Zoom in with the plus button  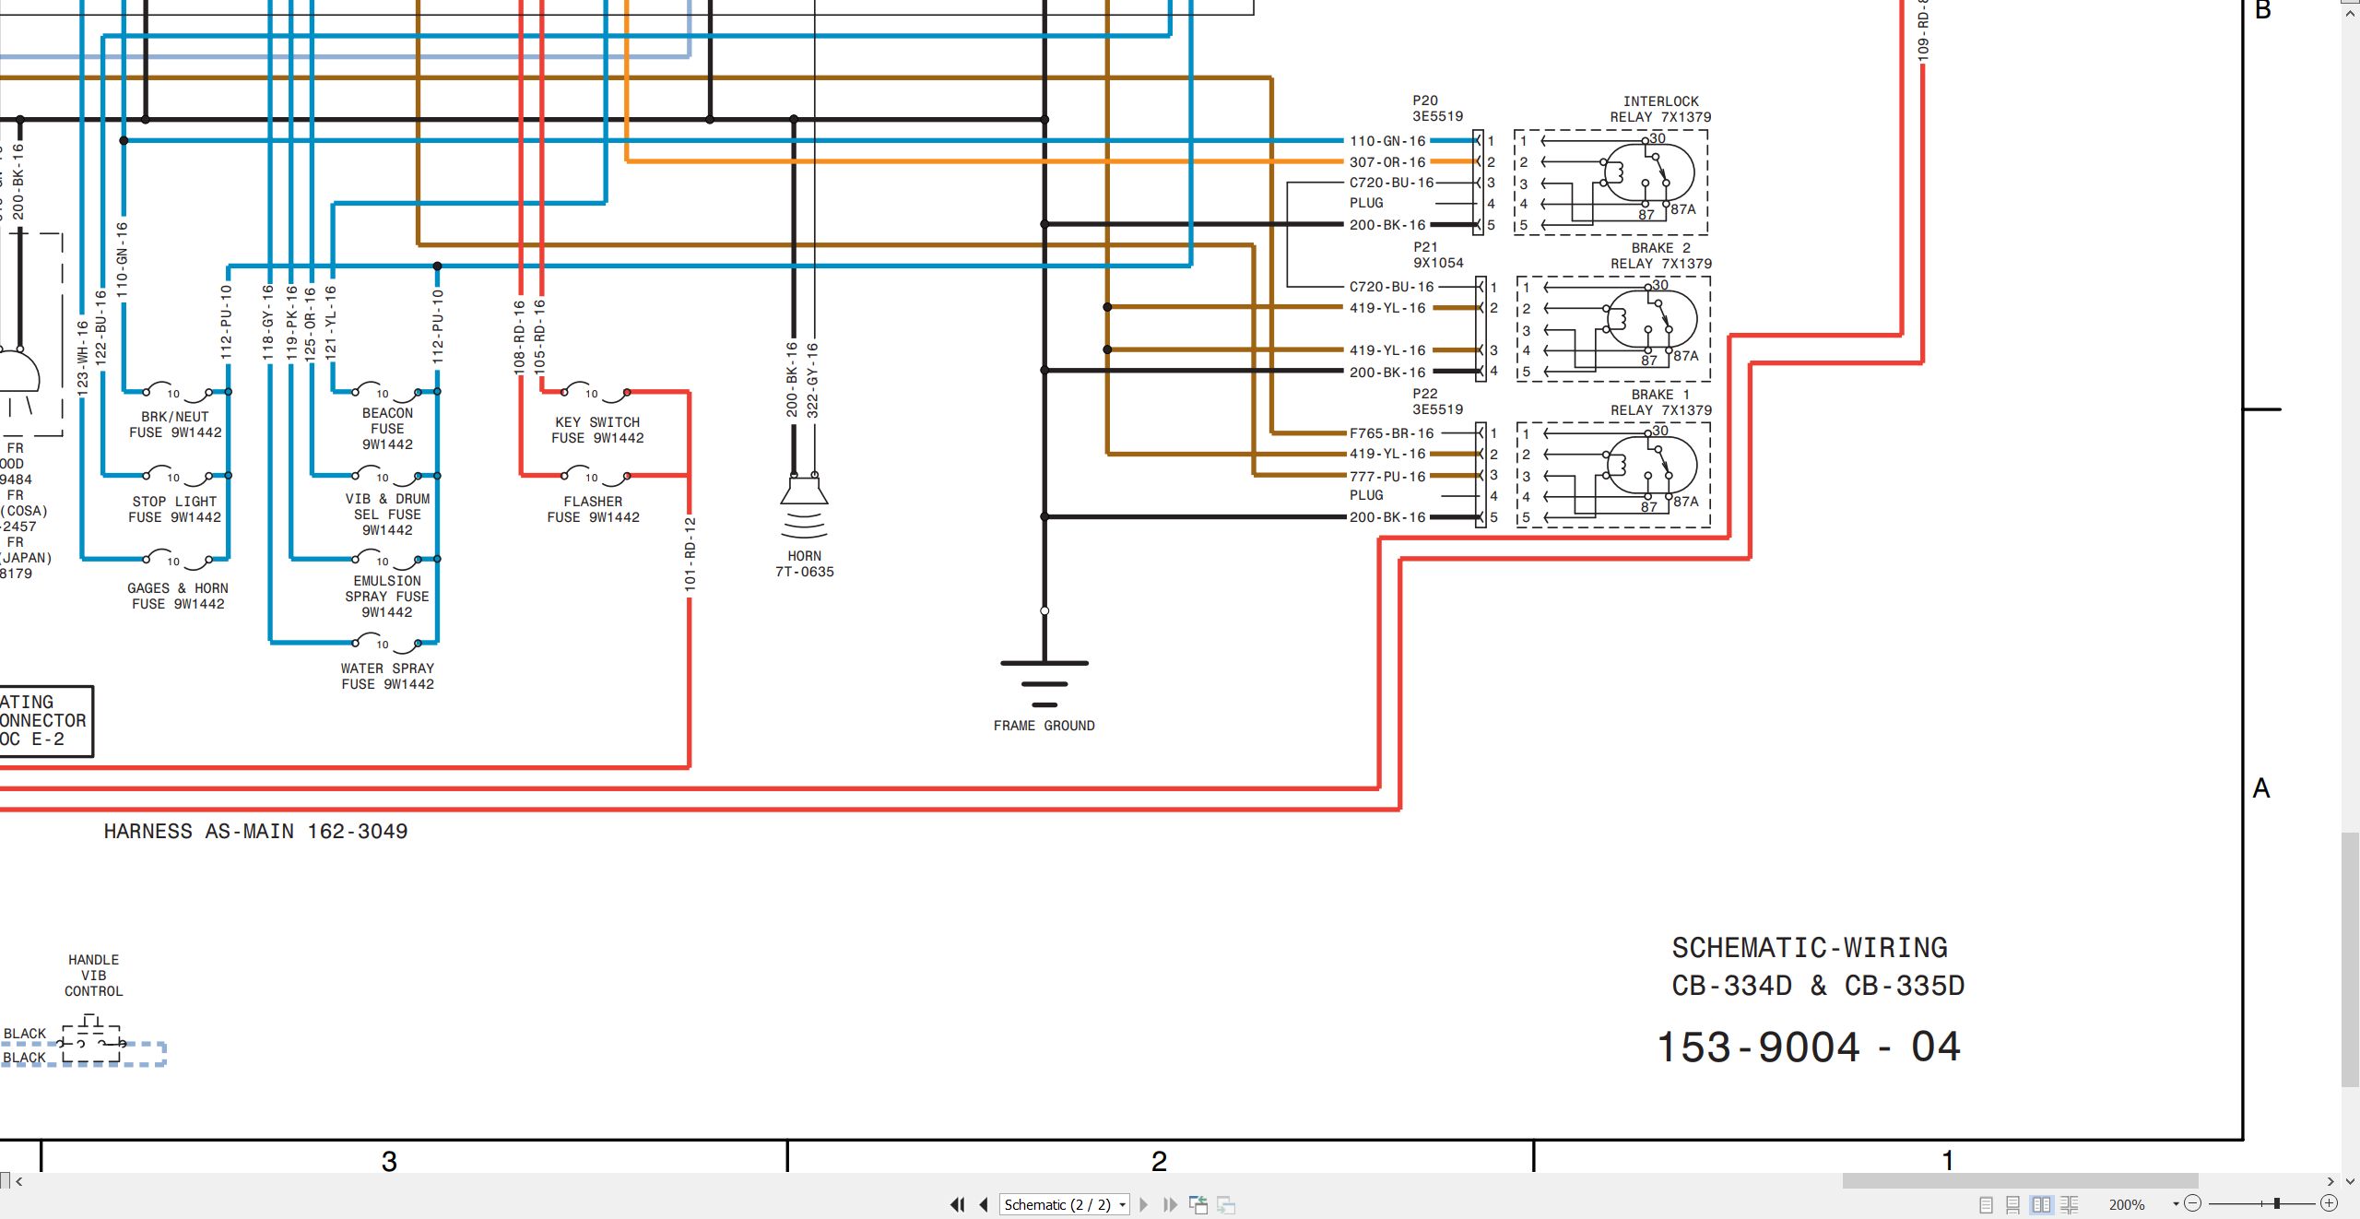2330,1203
